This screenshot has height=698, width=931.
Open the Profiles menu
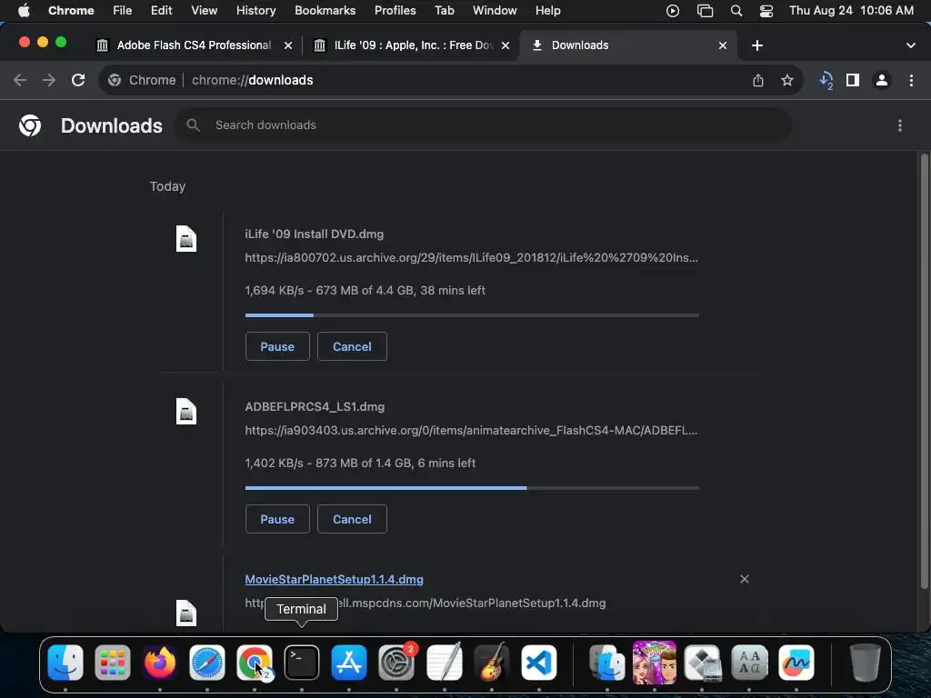395,11
